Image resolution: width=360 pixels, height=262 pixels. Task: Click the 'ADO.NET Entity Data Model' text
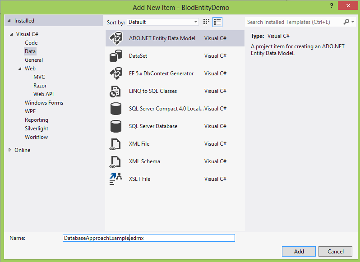coord(162,38)
